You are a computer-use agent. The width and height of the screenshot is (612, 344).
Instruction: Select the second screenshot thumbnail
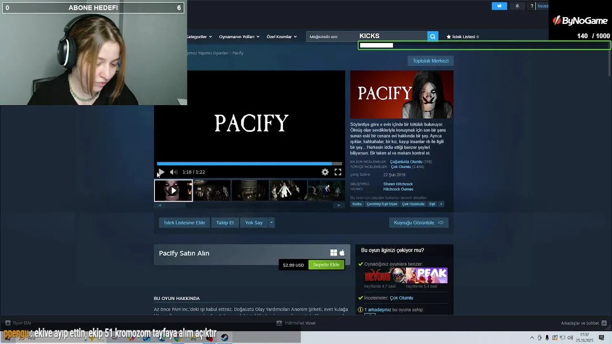(x=212, y=191)
